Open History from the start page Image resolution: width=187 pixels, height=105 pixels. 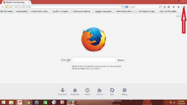87,92
